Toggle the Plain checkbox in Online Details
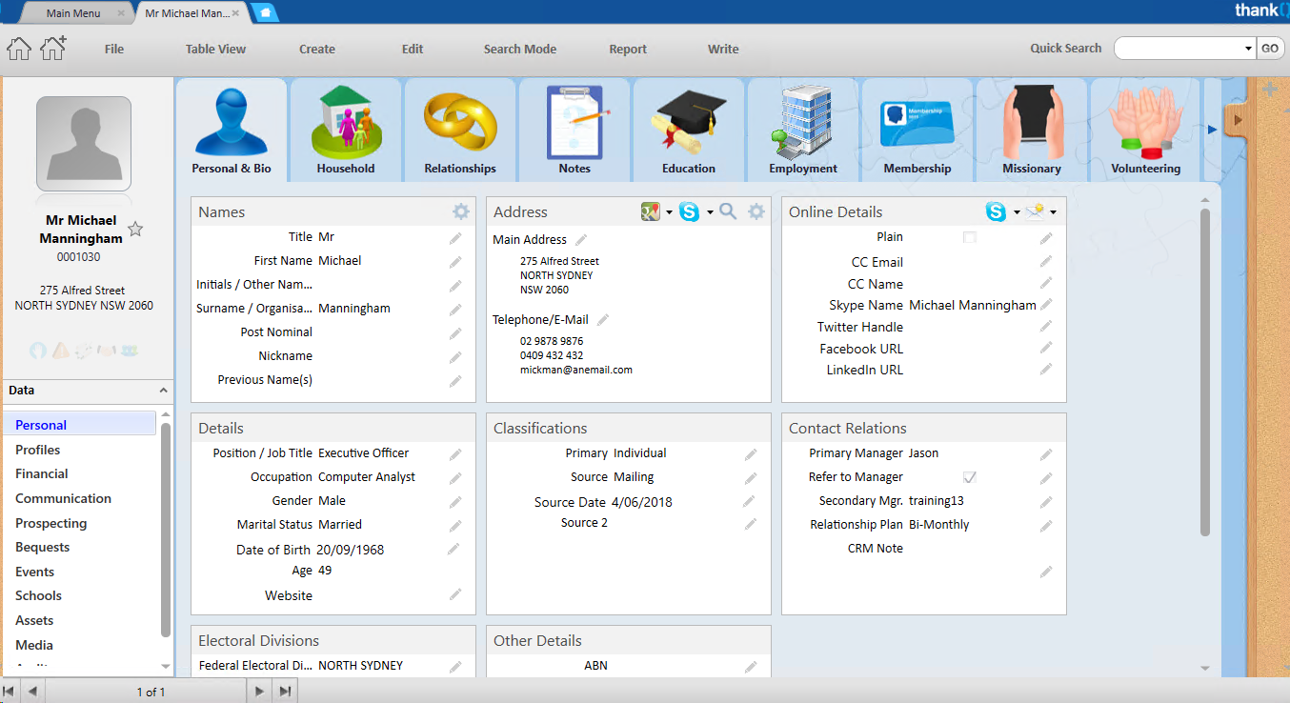Image resolution: width=1290 pixels, height=703 pixels. coord(970,237)
